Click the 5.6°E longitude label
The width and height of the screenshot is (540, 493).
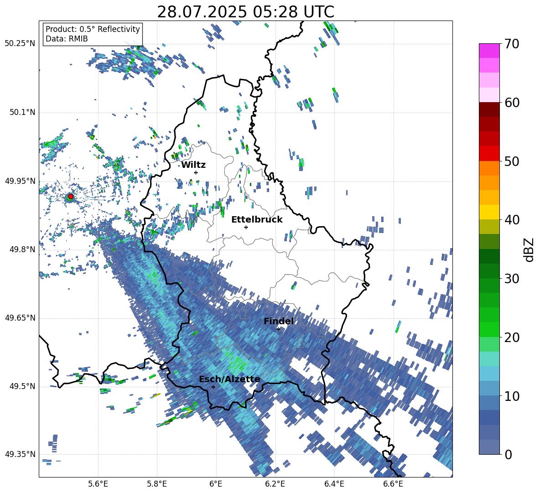(98, 484)
